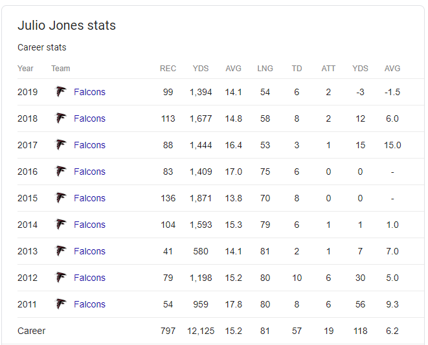Image resolution: width=428 pixels, height=345 pixels.
Task: Select the Career totals row label
Action: [31, 331]
